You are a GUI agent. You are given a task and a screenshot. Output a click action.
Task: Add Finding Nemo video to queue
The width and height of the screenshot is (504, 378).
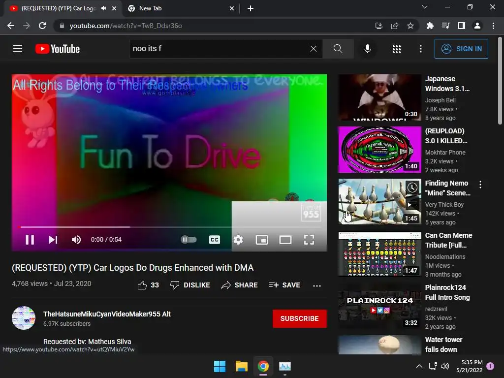pyautogui.click(x=412, y=203)
